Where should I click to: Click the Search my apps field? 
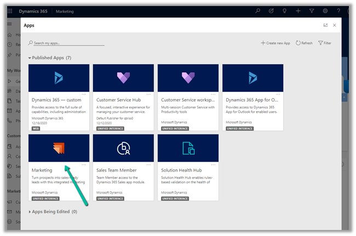68,43
